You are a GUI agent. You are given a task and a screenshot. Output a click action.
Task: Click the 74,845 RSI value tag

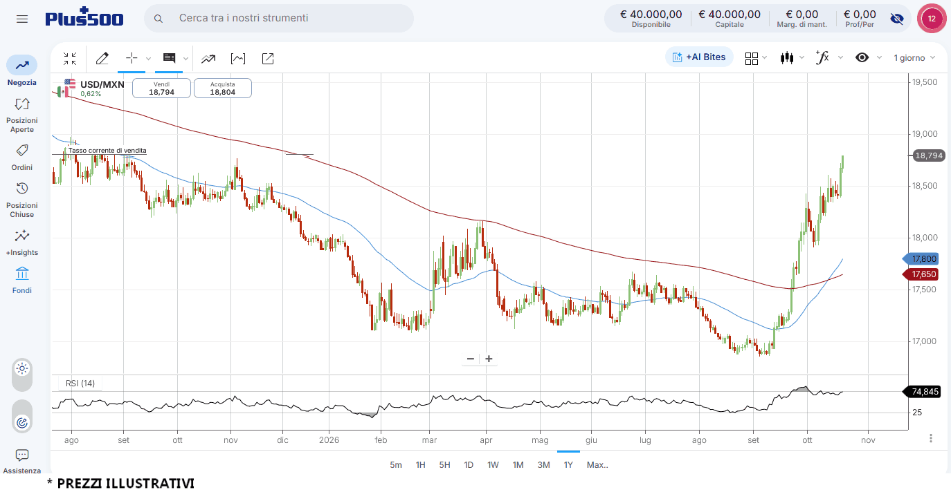click(x=923, y=392)
